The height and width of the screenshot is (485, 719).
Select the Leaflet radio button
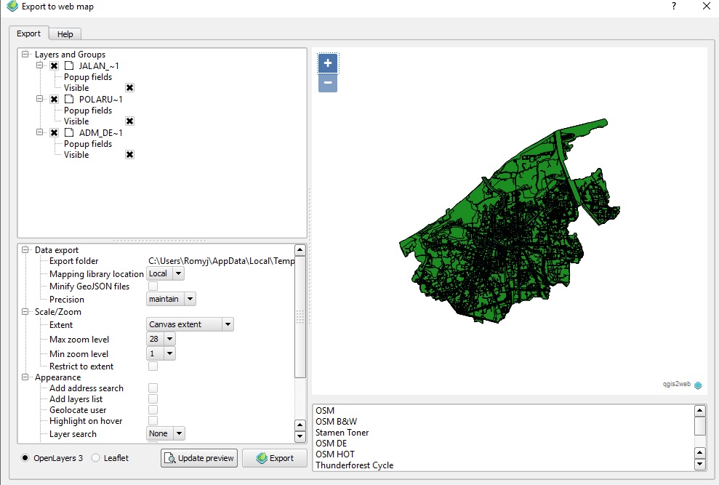click(95, 457)
